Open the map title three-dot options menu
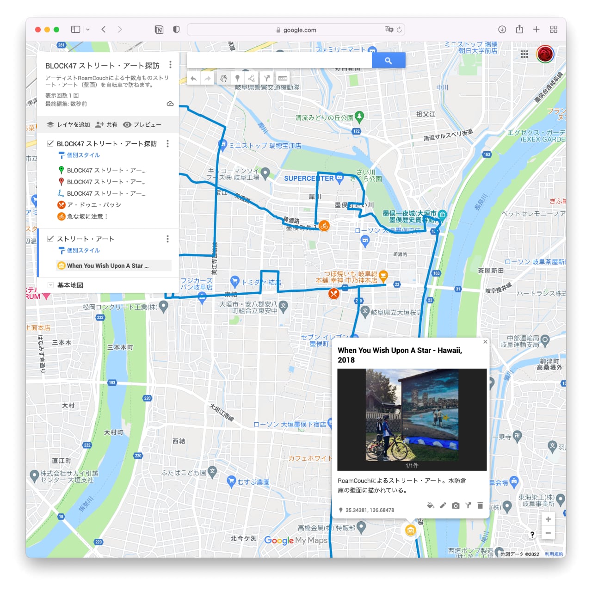The height and width of the screenshot is (592, 592). pyautogui.click(x=170, y=65)
